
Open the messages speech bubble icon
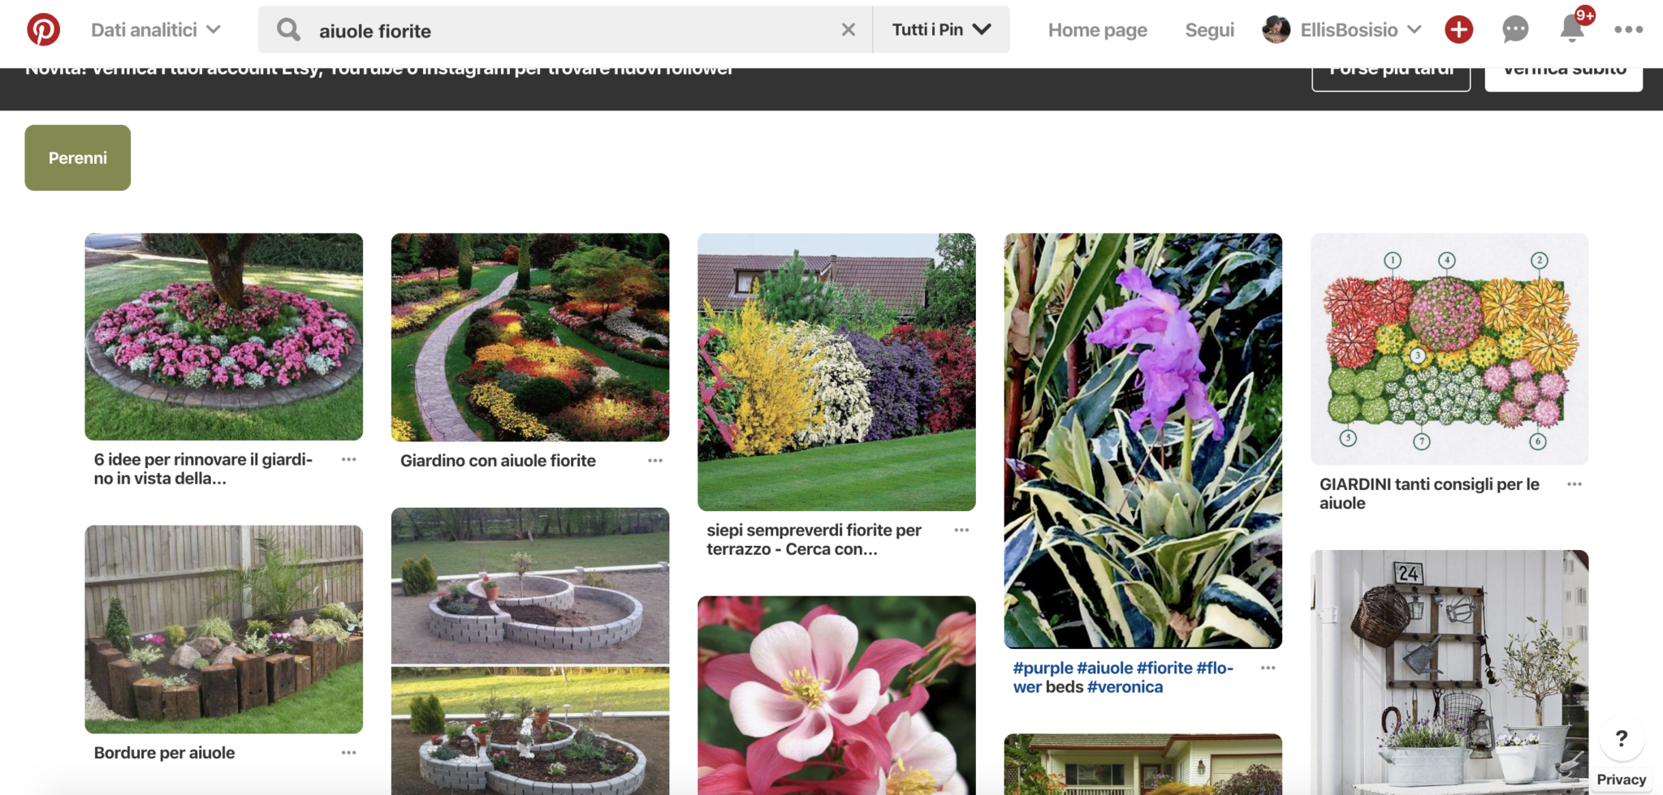[1514, 30]
